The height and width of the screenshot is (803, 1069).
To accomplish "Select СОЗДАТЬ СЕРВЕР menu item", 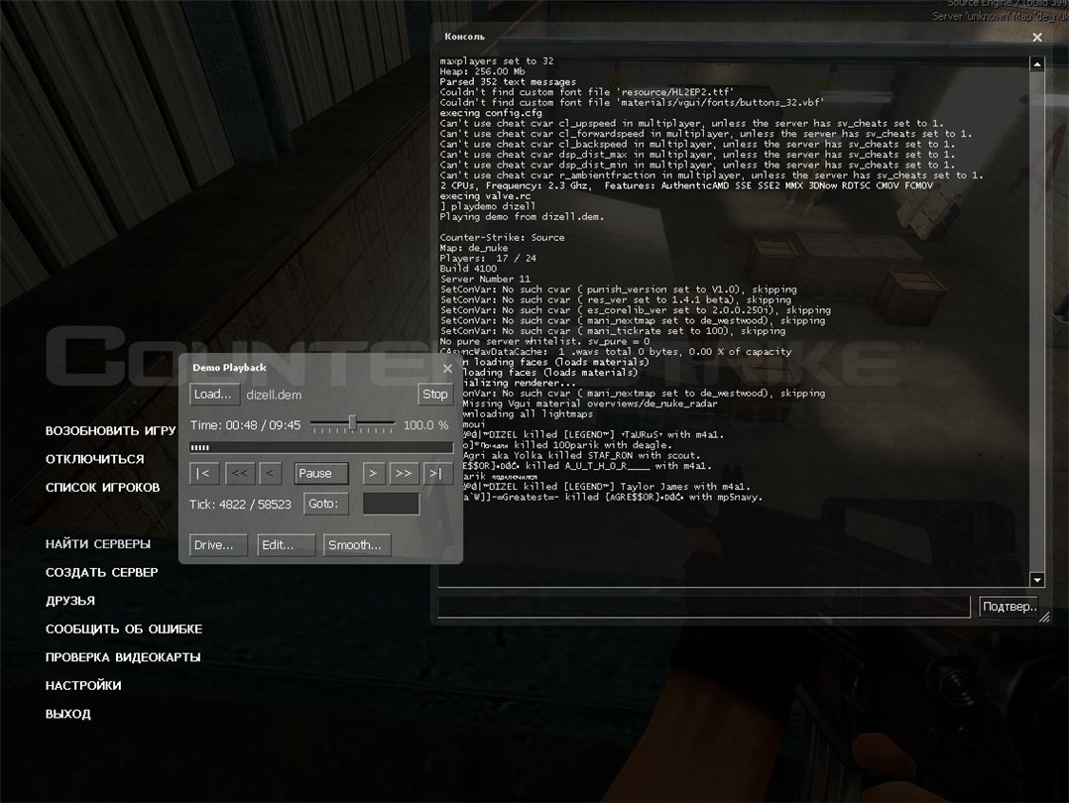I will tap(101, 573).
